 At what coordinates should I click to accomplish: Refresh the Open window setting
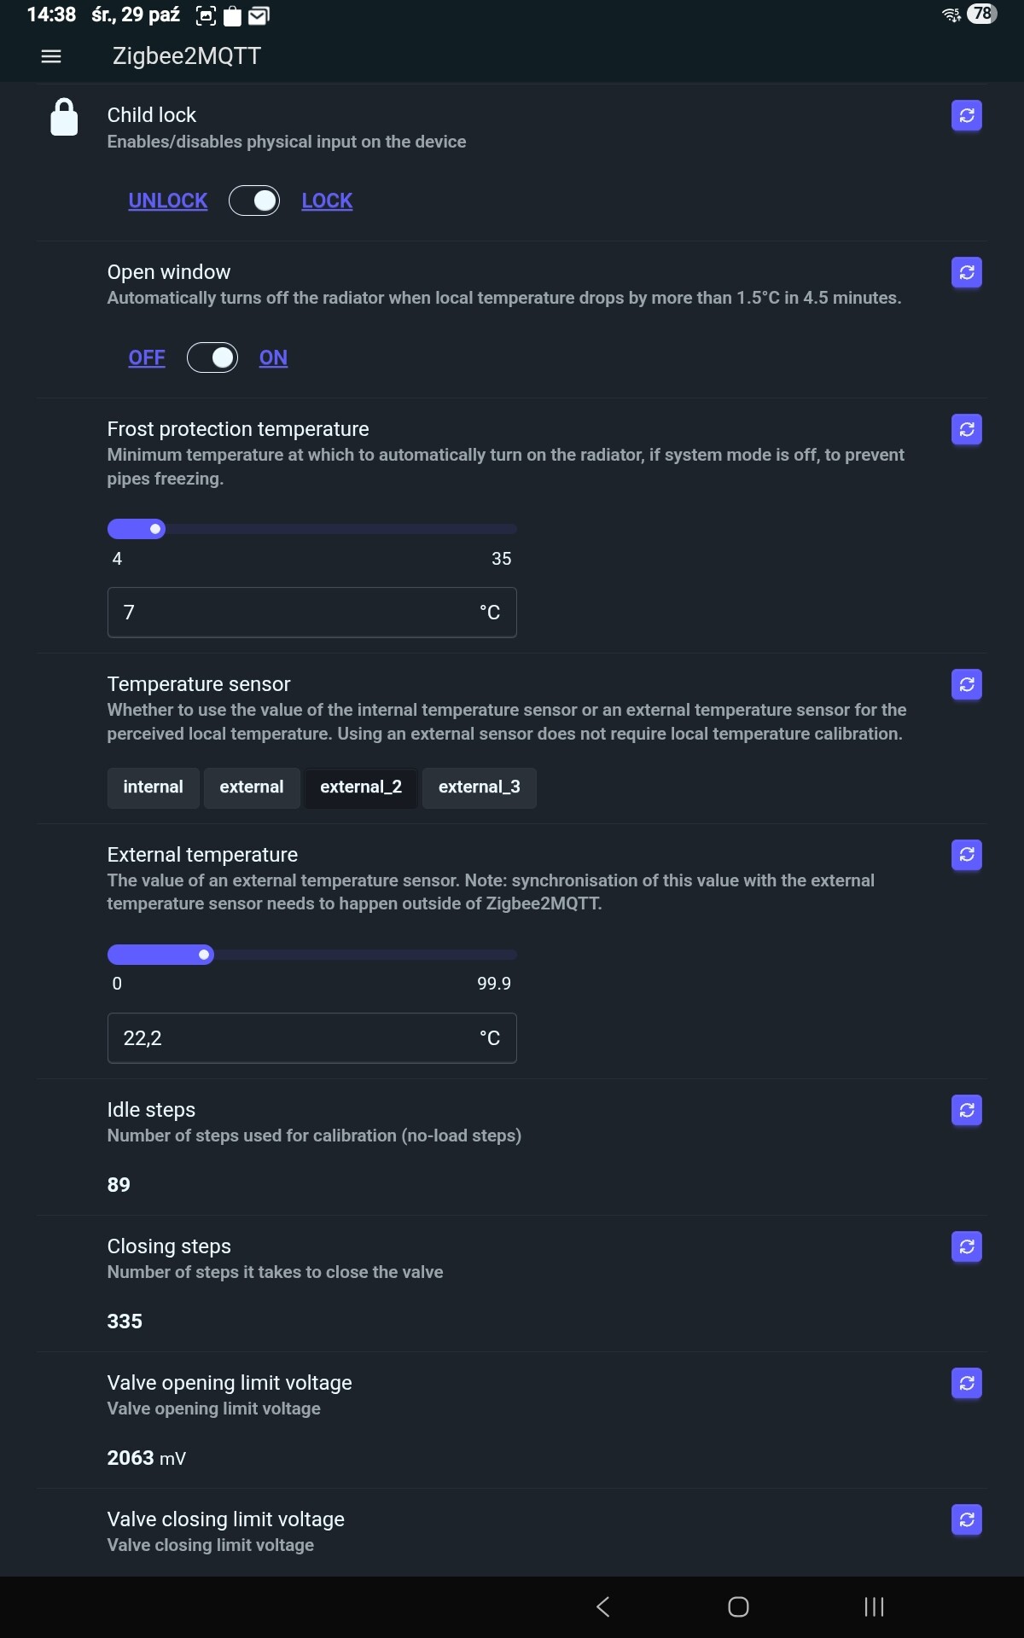966,272
